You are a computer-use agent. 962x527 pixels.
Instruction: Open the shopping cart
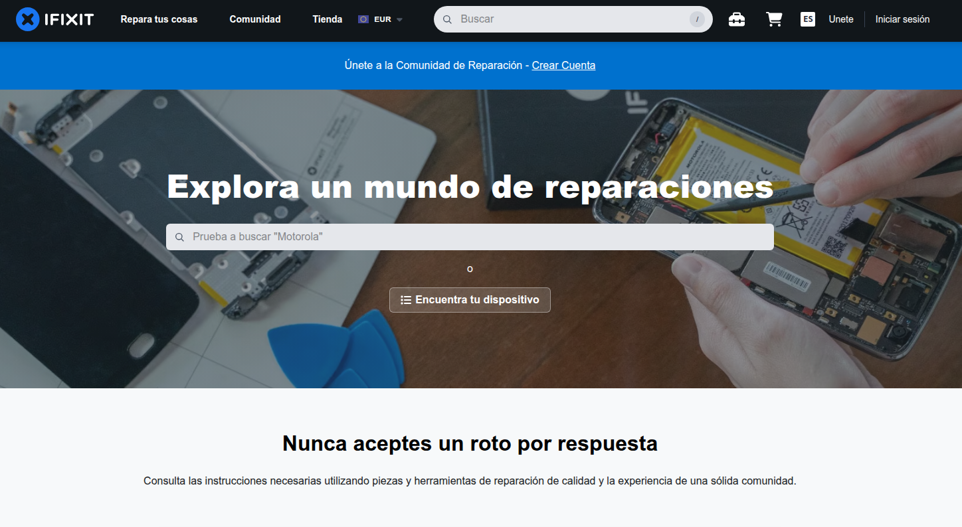click(x=774, y=19)
